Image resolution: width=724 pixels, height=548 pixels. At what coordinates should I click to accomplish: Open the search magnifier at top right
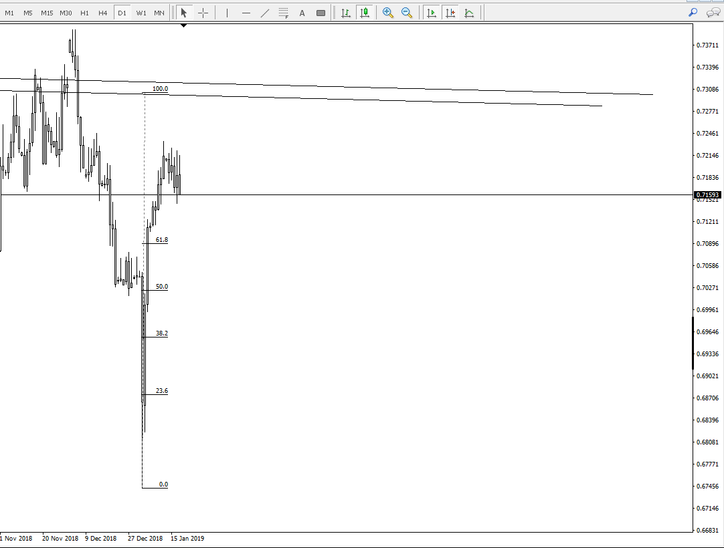tap(693, 13)
